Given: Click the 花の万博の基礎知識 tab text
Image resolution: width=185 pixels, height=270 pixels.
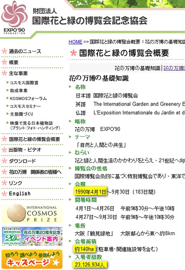Looking at the screenshot, I should point(137,68).
